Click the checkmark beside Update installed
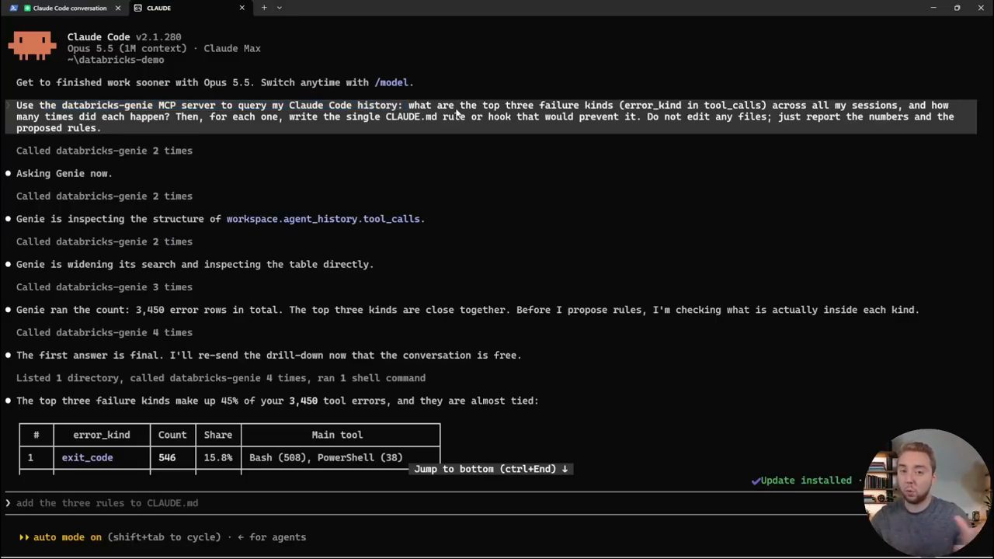The image size is (994, 559). coord(756,481)
